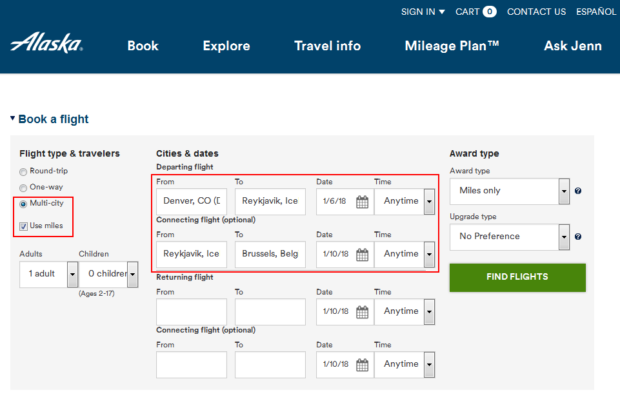
Task: Open first connecting flight Time dropdown
Action: (x=405, y=255)
